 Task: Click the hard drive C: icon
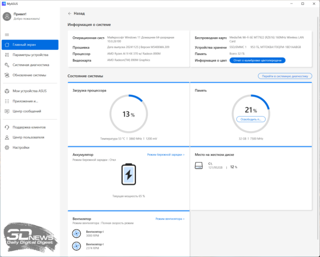point(199,165)
